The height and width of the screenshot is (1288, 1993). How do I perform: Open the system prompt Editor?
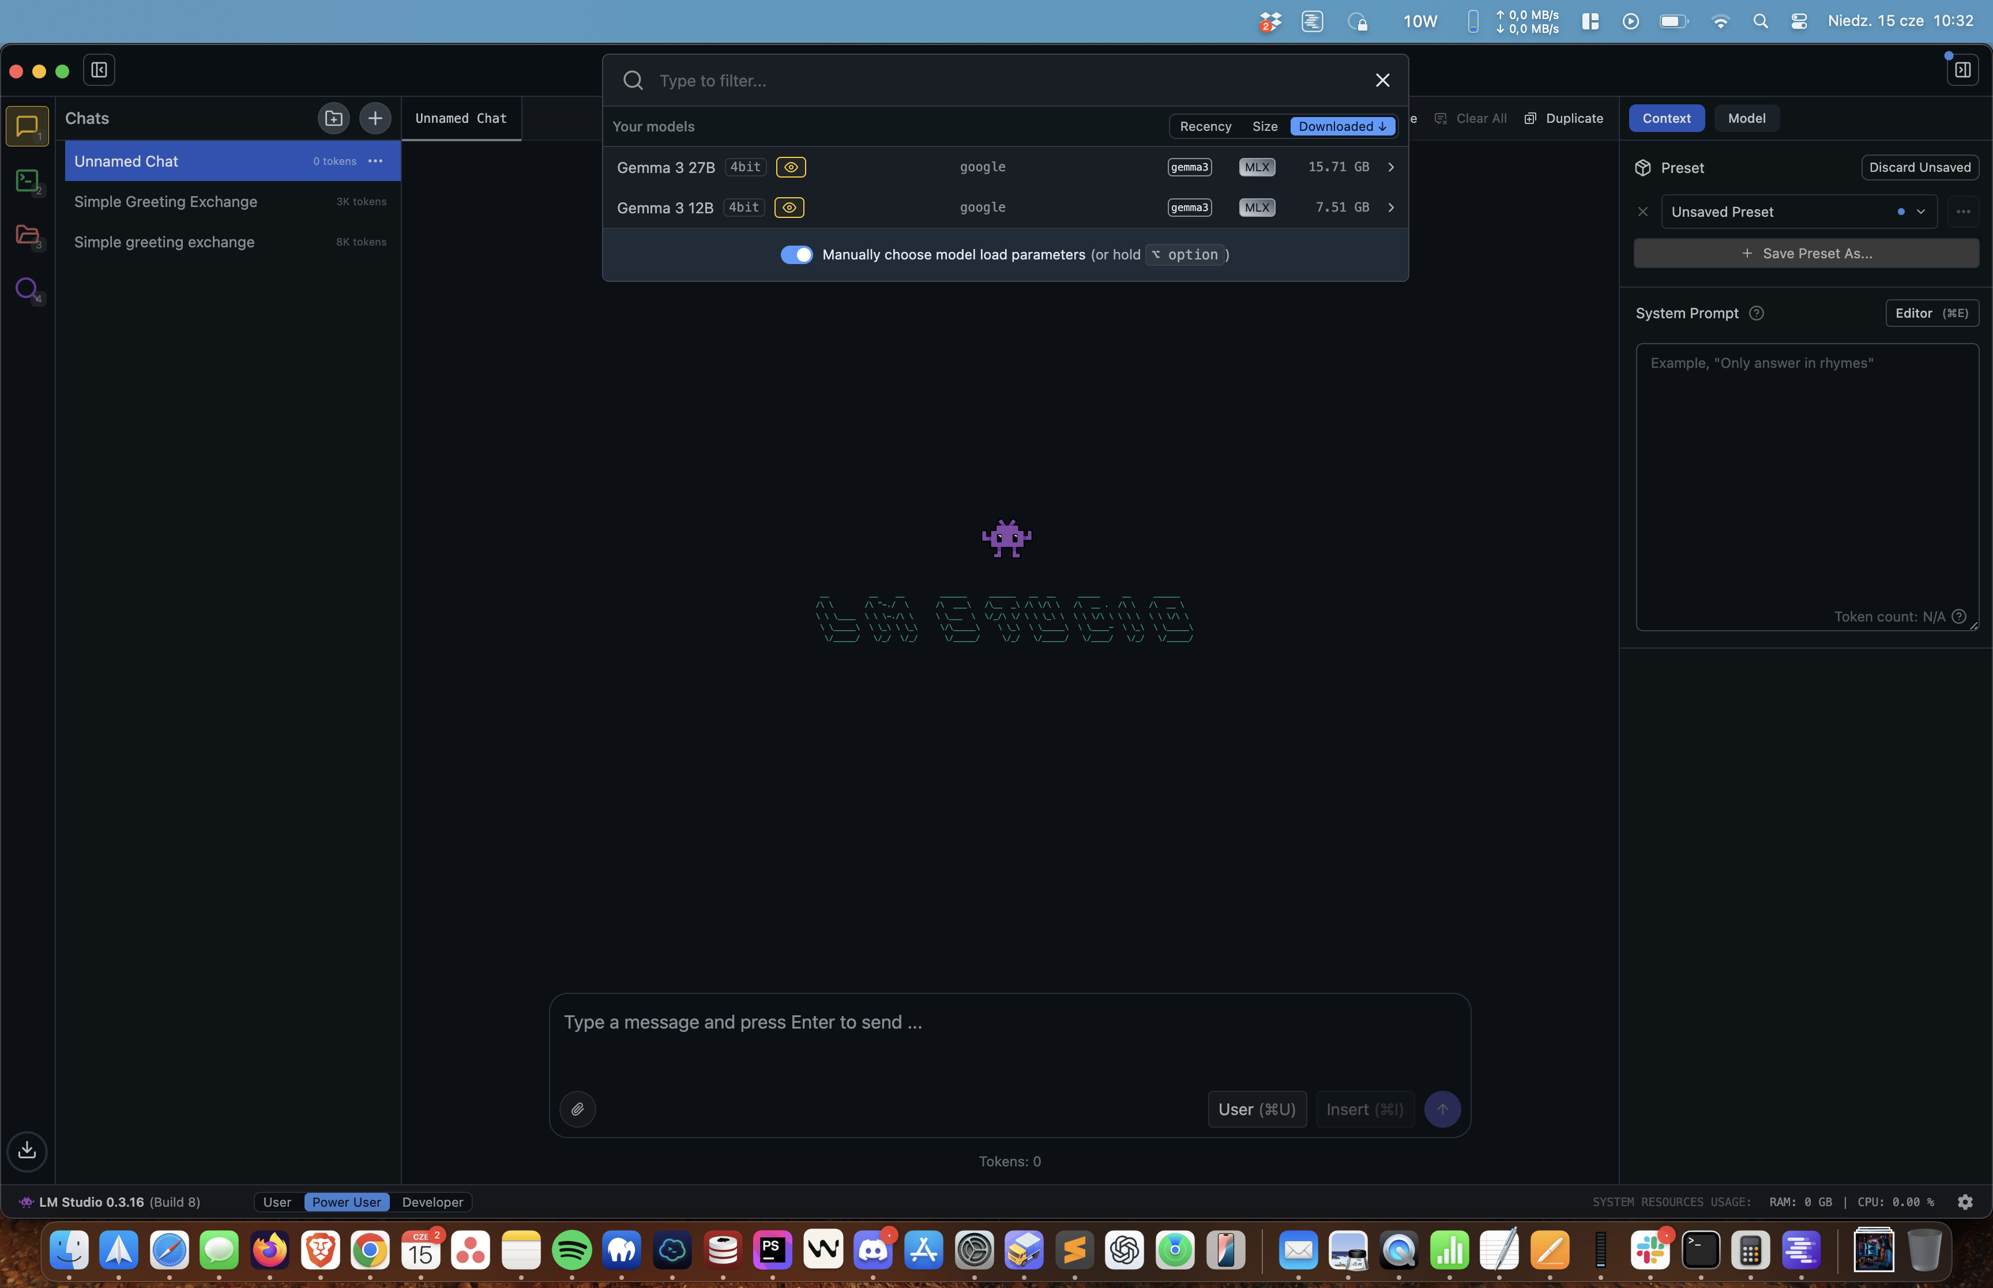click(1932, 313)
